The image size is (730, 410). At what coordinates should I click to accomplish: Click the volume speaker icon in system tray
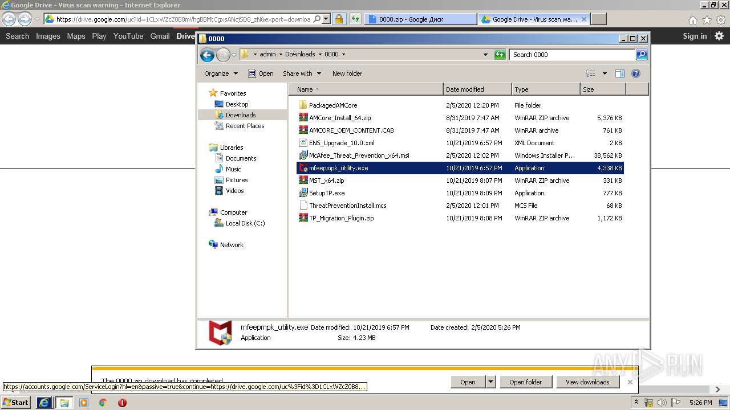click(x=662, y=403)
